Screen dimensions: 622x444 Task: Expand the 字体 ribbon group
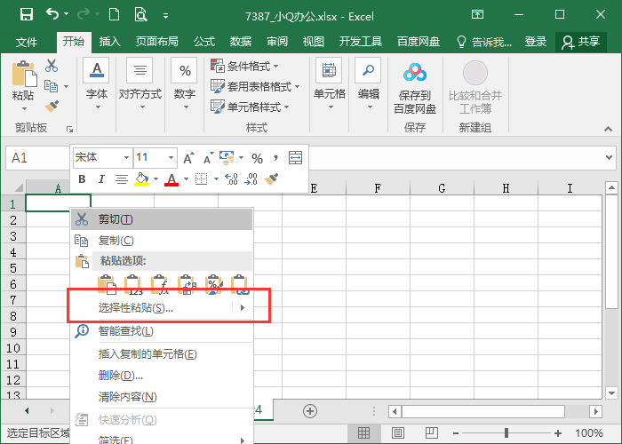coord(97,83)
